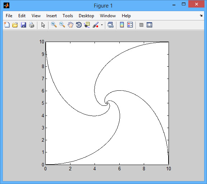
Task: Click the New Figure icon
Action: [x=7, y=25]
